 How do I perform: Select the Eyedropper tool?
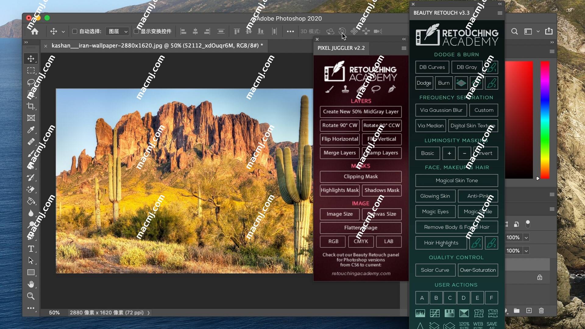point(31,130)
